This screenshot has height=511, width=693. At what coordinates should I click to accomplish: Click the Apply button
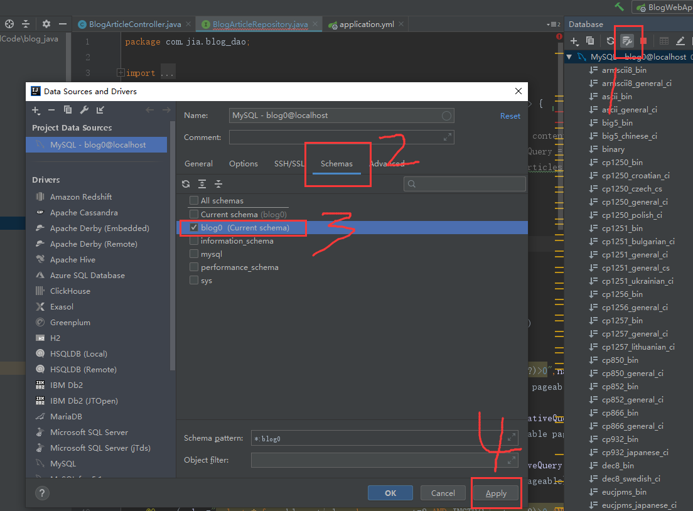click(x=496, y=493)
